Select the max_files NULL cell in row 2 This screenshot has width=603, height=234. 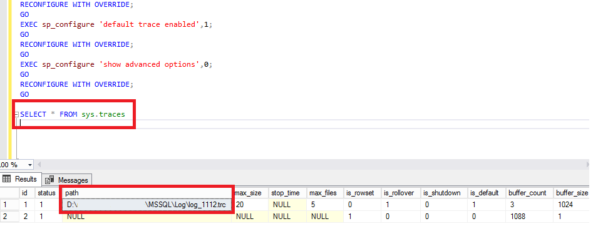[324, 217]
